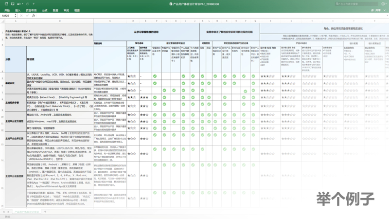Image resolution: width=389 pixels, height=219 pixels.
Task: Open the insert function fx button
Action: coord(34,16)
